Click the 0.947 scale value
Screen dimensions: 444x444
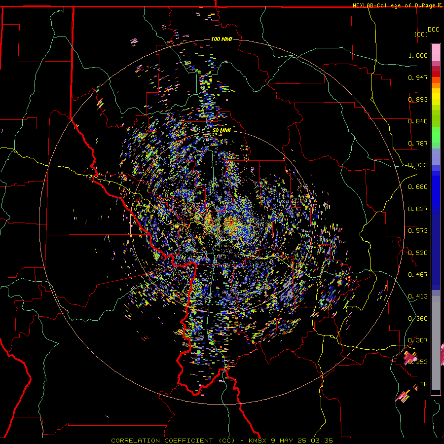point(418,77)
